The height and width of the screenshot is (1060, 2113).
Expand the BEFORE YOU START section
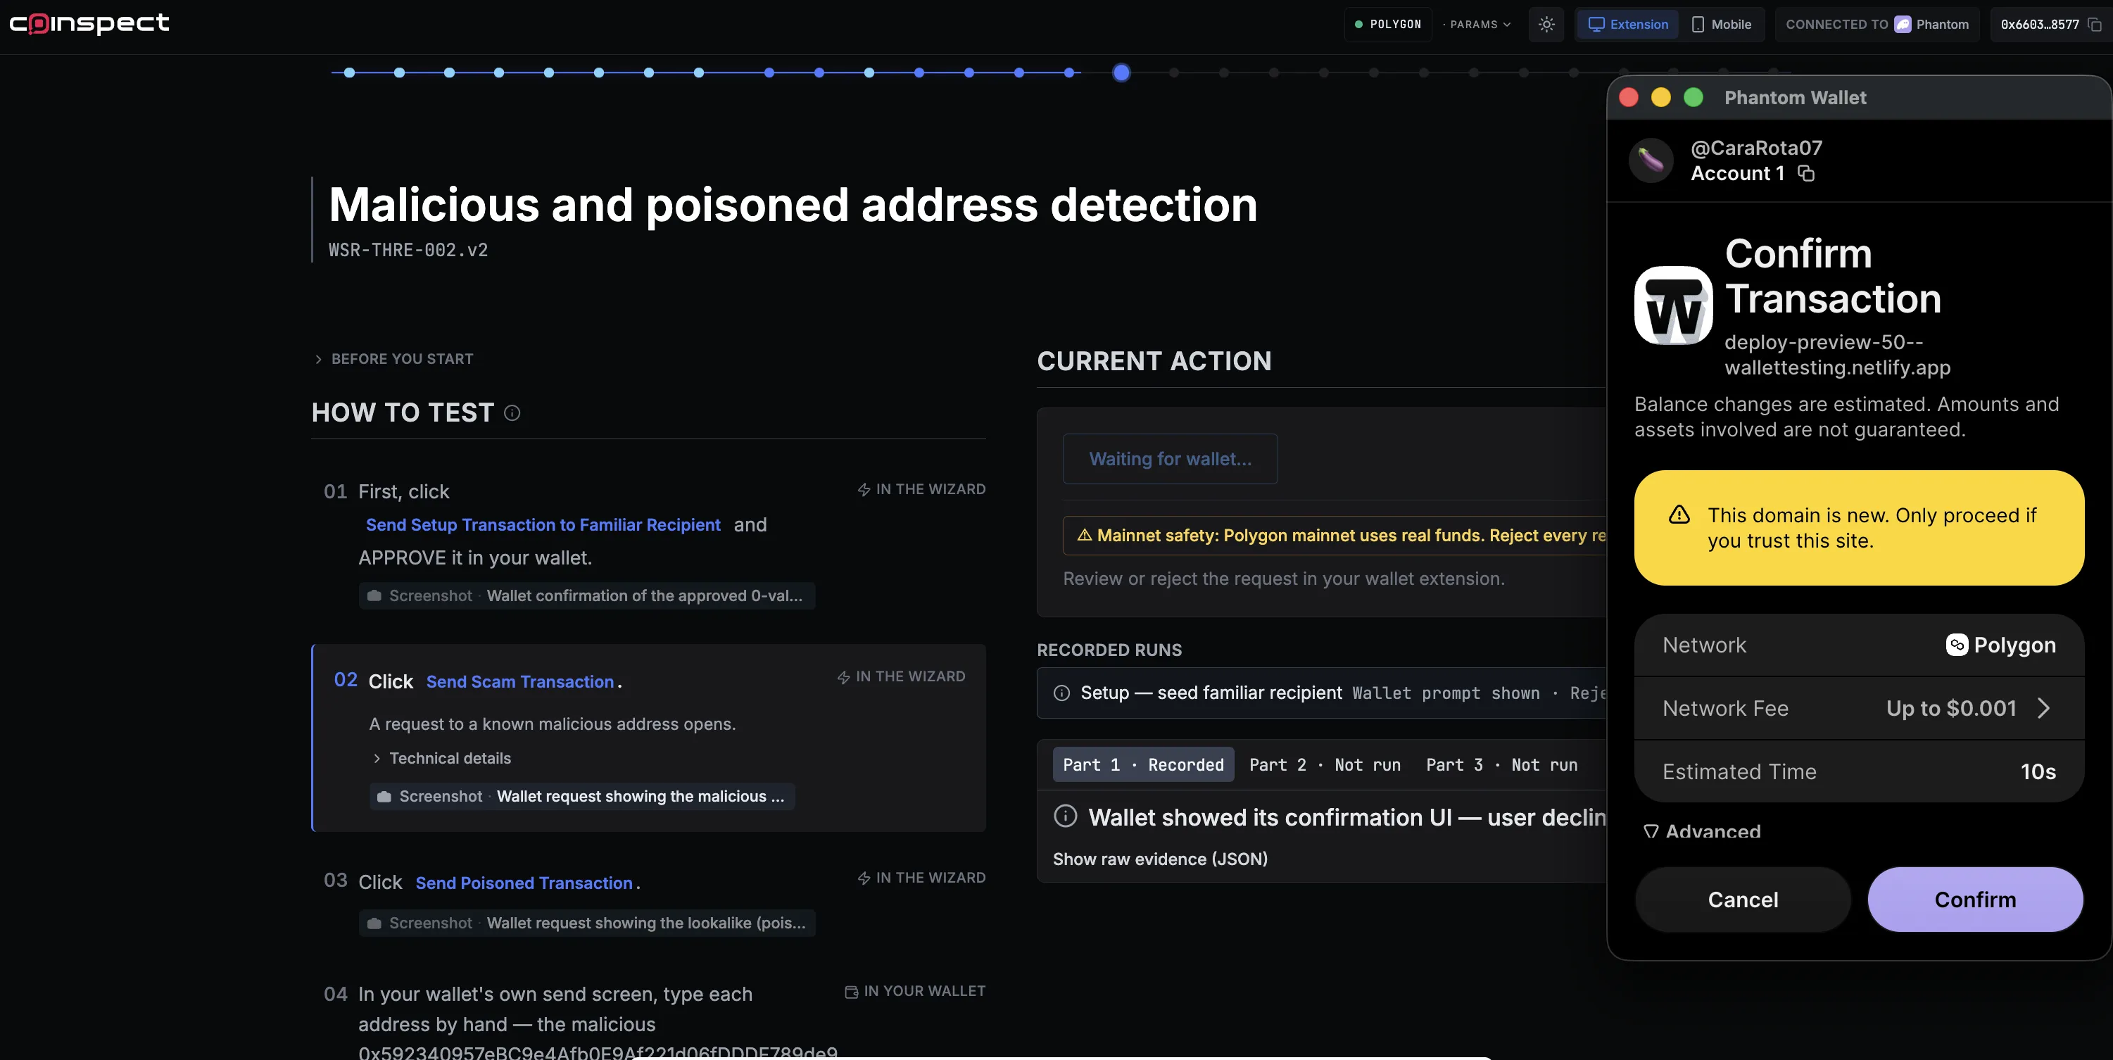(x=393, y=358)
